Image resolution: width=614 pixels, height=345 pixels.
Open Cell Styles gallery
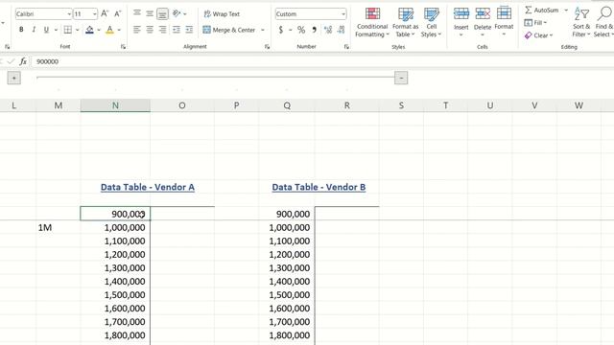[x=431, y=23]
